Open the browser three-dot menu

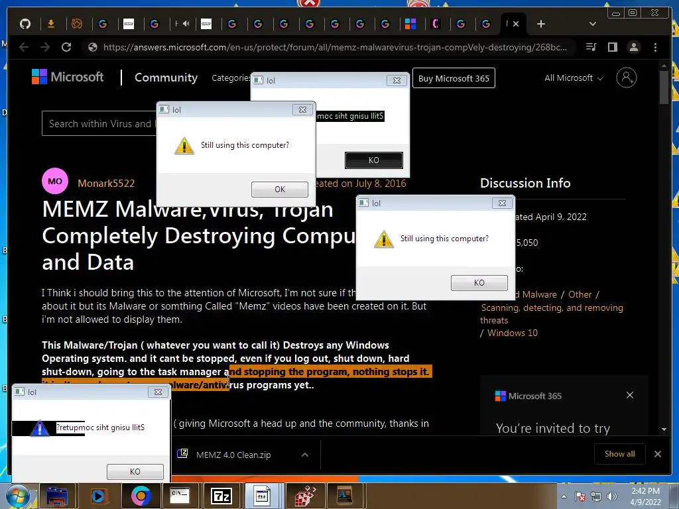tap(655, 47)
